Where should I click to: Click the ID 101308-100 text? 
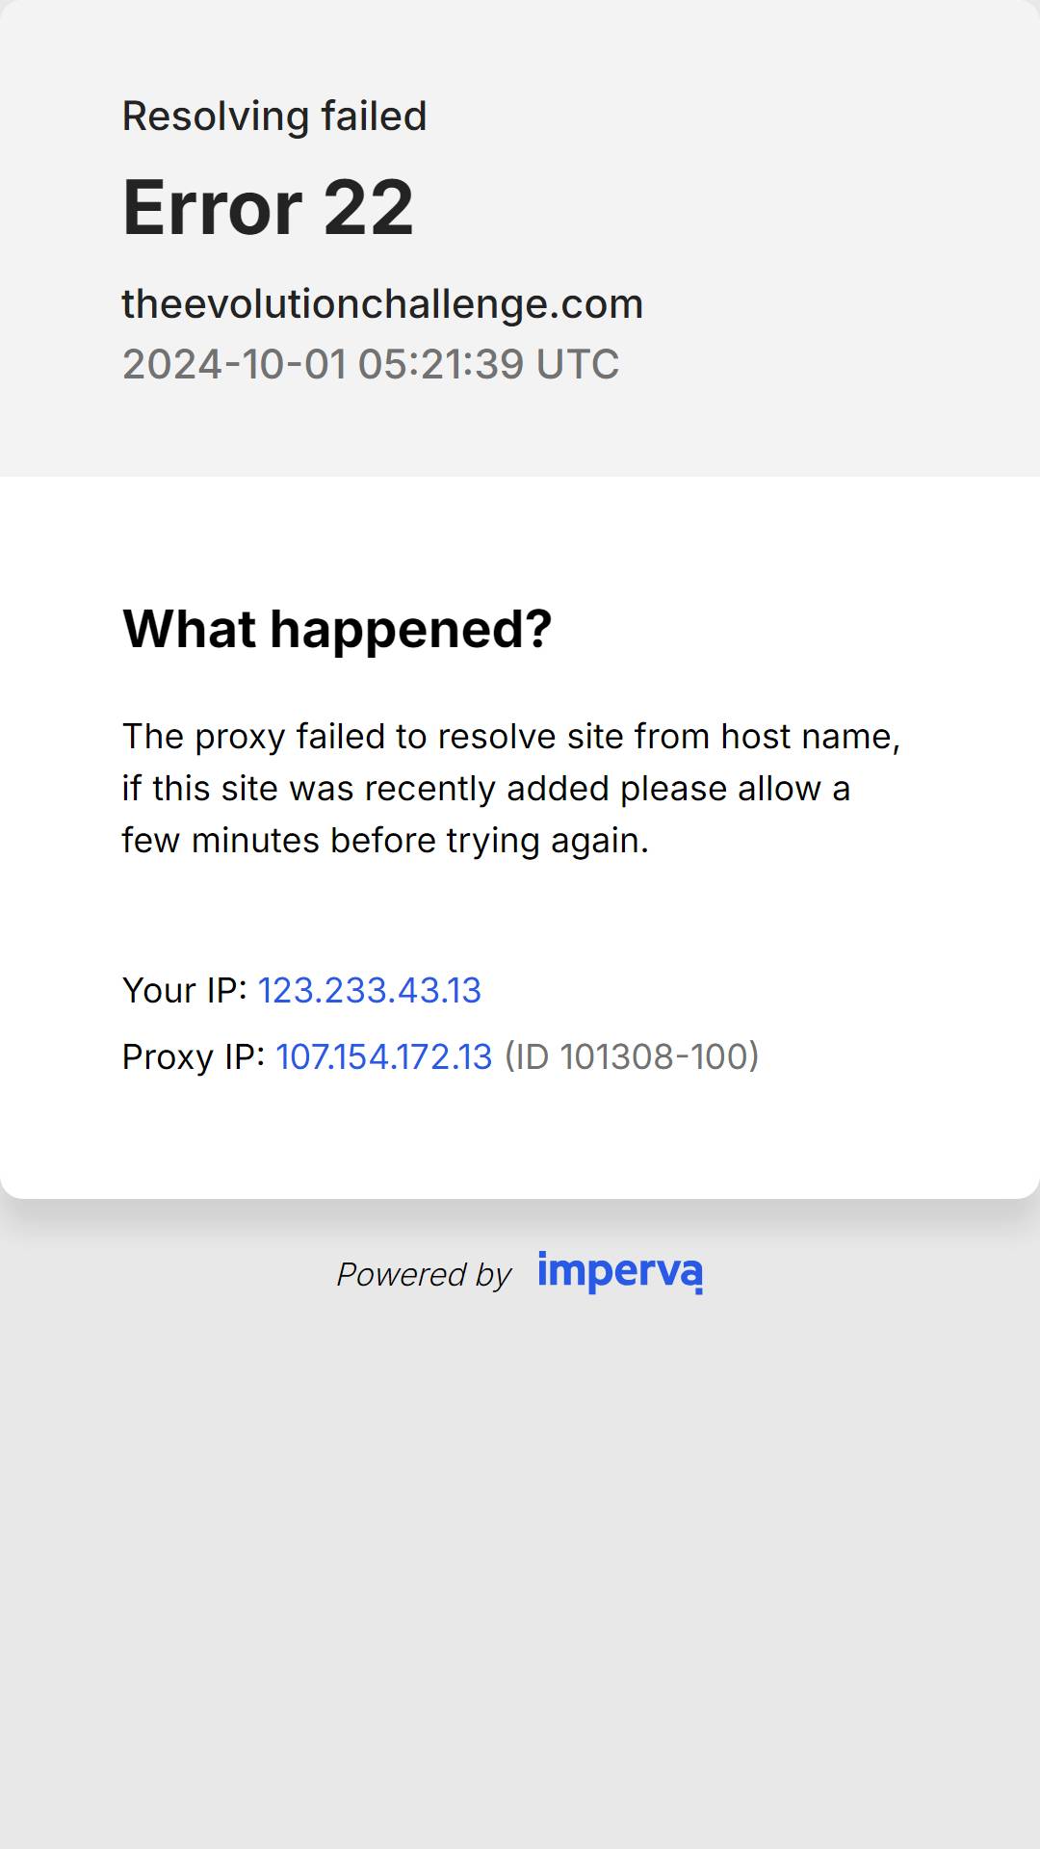632,1056
